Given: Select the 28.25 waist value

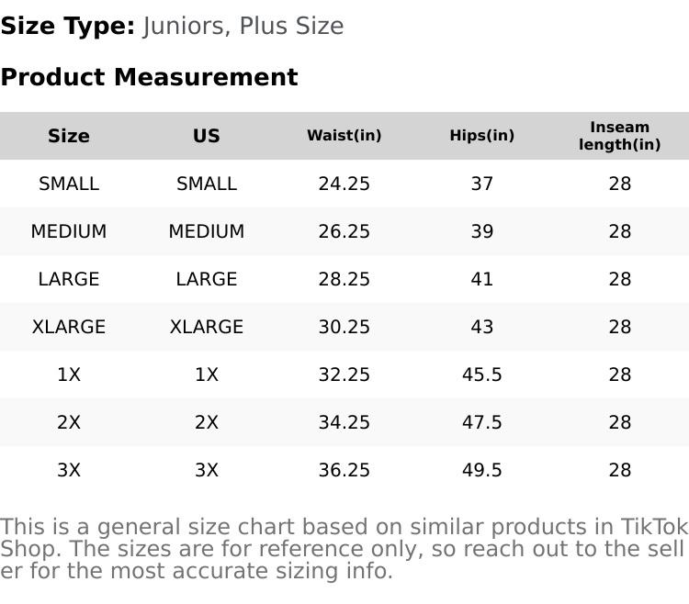Looking at the screenshot, I should click(x=344, y=279).
